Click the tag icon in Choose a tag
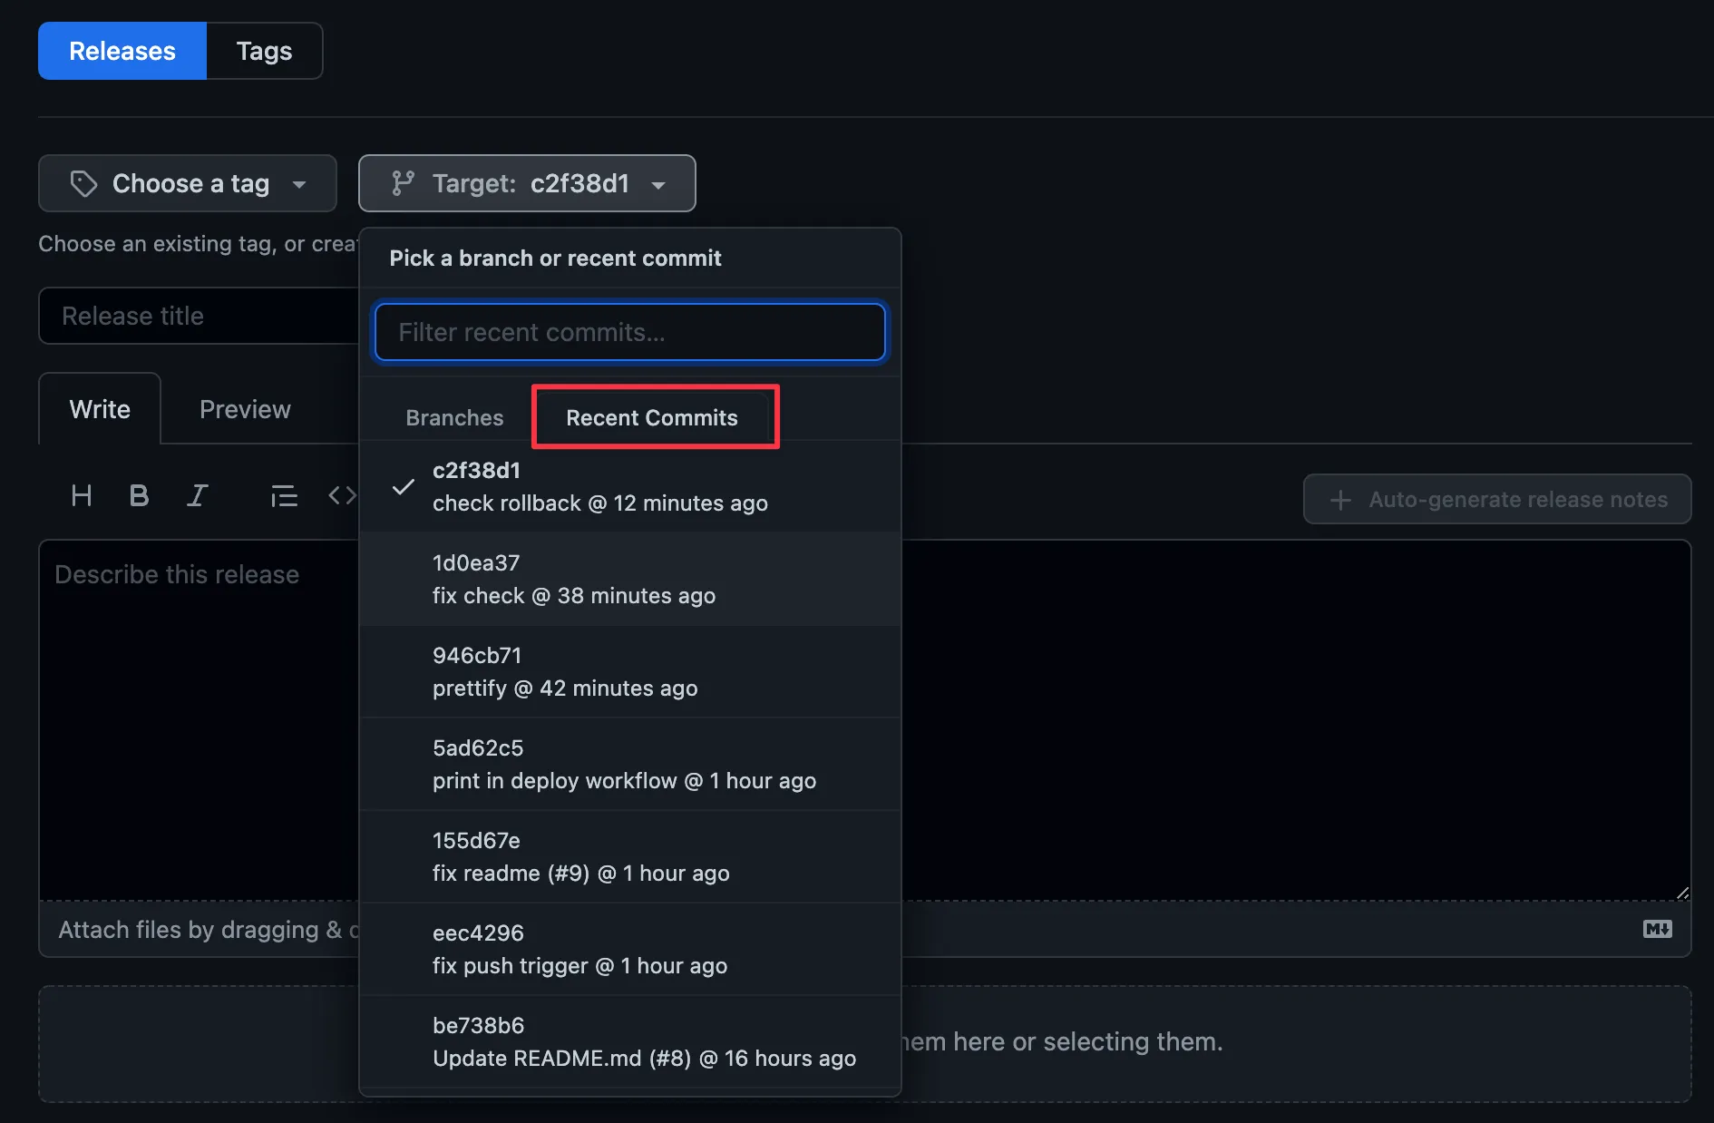Image resolution: width=1714 pixels, height=1123 pixels. [83, 183]
